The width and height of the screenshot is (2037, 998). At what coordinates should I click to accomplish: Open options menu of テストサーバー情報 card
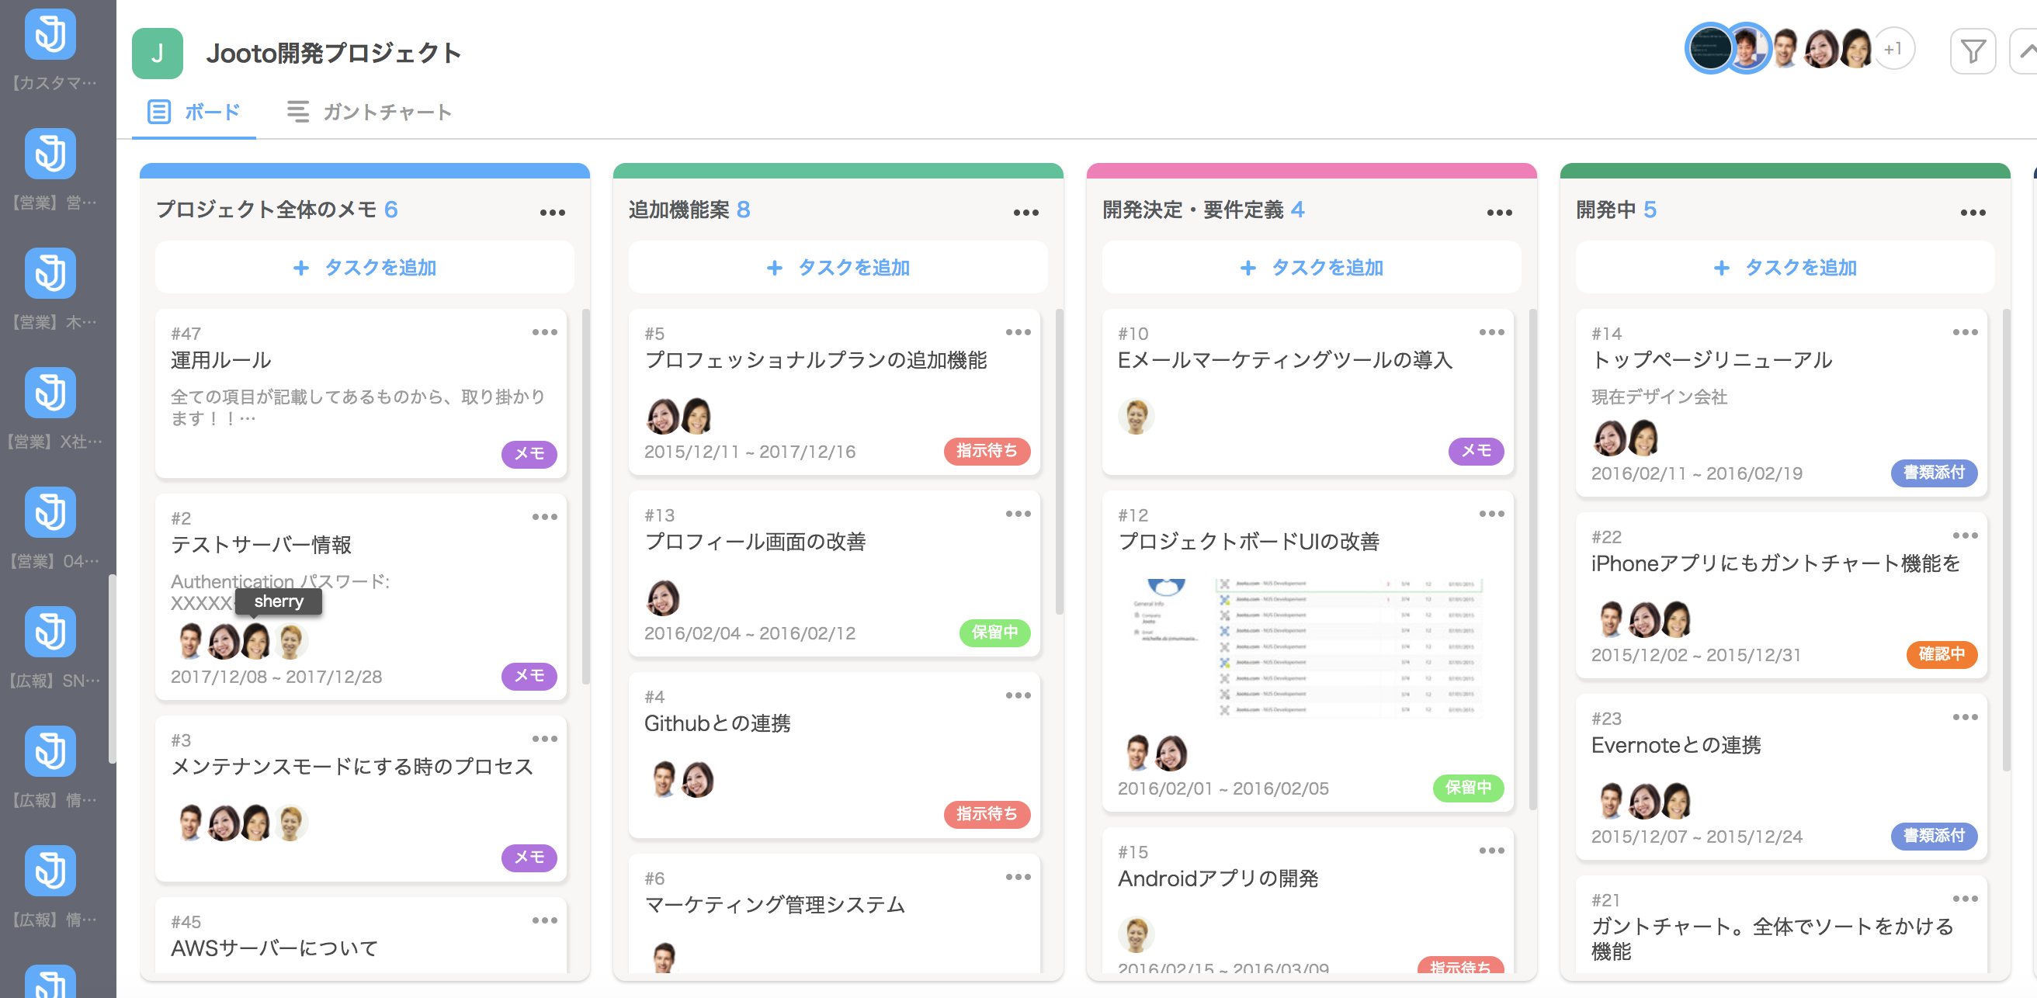pos(545,516)
